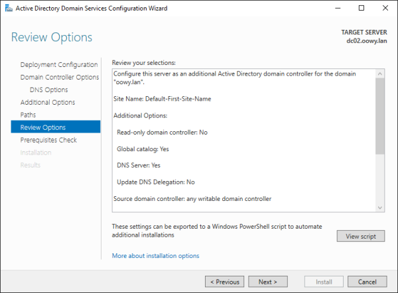
Task: Open the Paths step
Action: click(29, 115)
